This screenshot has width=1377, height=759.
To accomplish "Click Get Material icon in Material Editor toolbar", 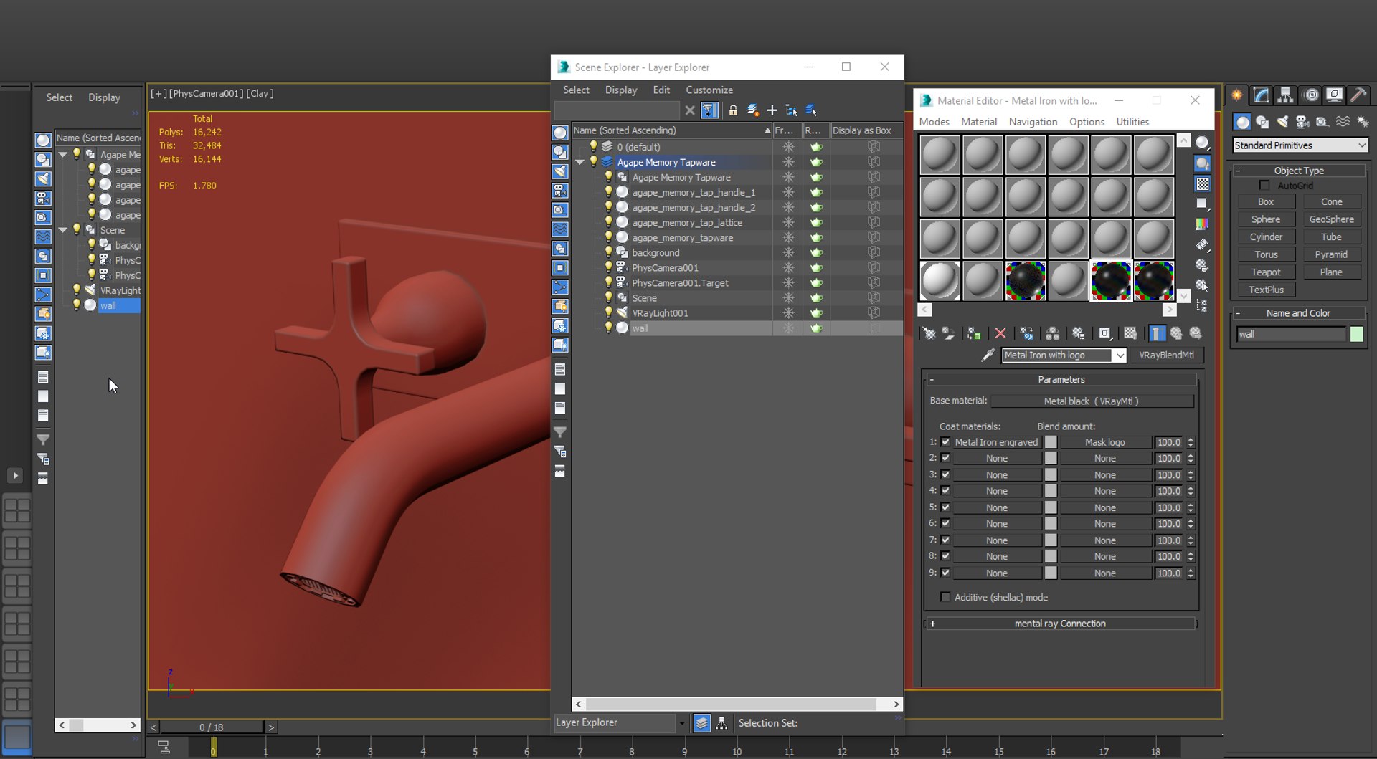I will pyautogui.click(x=929, y=333).
